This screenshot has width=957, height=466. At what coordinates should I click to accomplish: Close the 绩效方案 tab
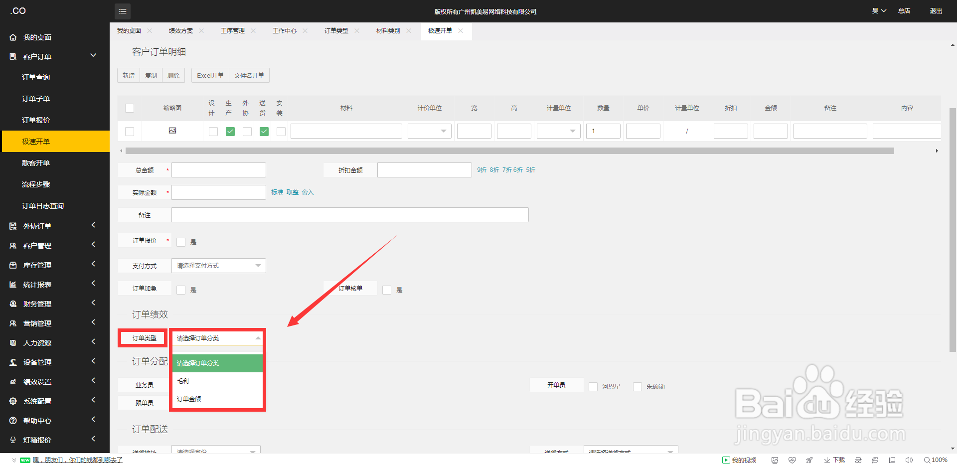201,31
